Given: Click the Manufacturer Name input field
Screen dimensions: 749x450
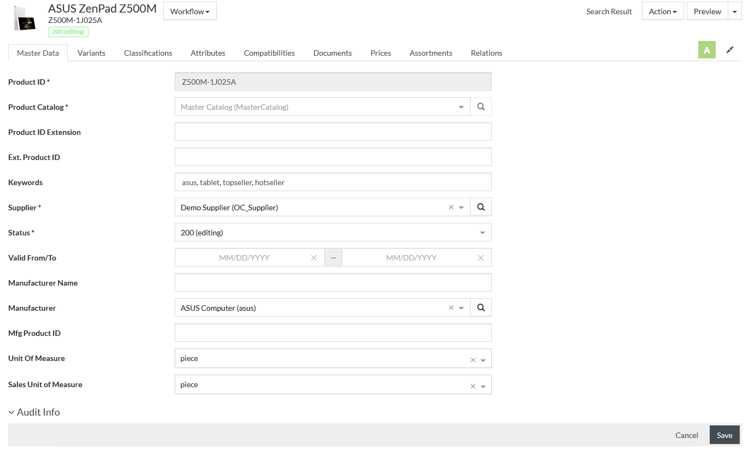Looking at the screenshot, I should [333, 283].
